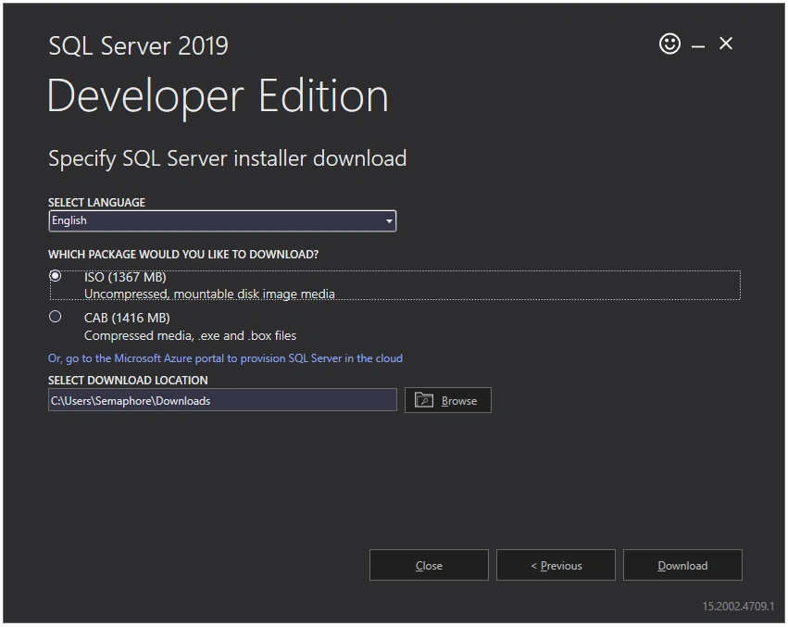Click the SQL Server 2019 heading

pos(139,46)
